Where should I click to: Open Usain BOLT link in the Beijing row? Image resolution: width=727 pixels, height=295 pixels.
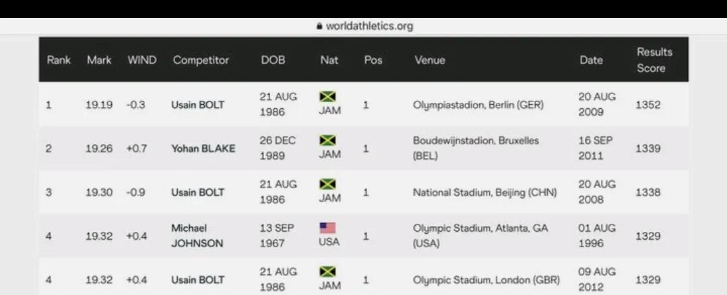point(199,192)
